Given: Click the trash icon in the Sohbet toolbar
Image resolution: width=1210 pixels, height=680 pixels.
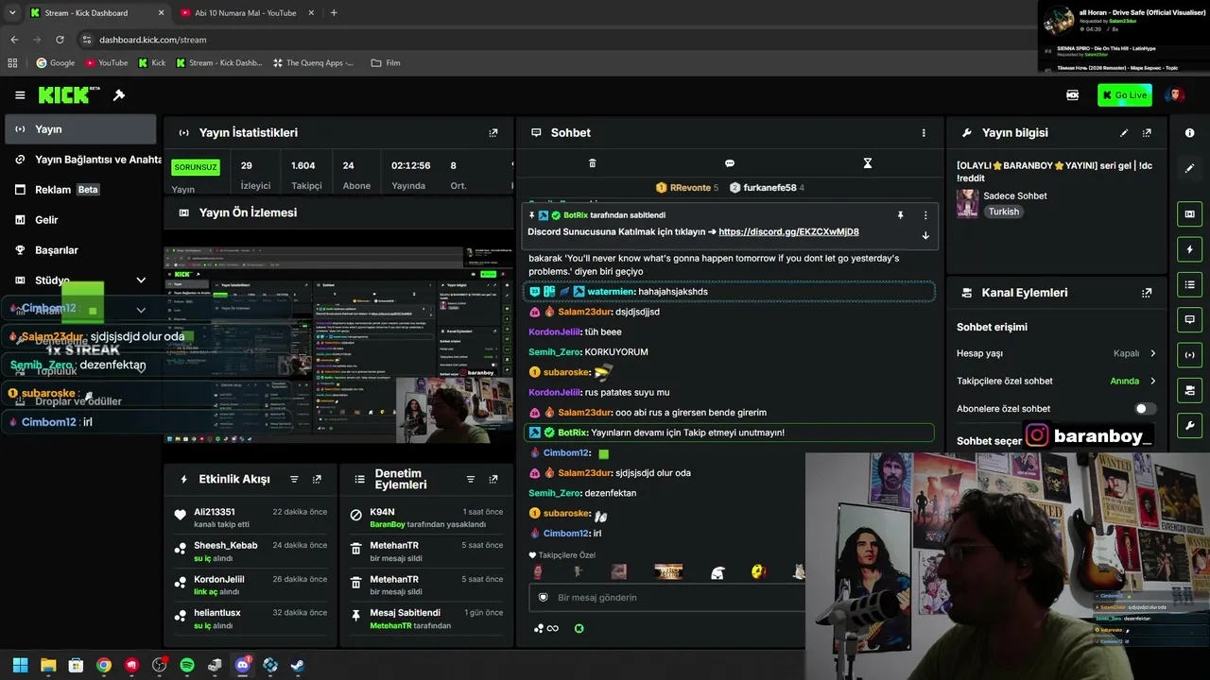Looking at the screenshot, I should (593, 163).
